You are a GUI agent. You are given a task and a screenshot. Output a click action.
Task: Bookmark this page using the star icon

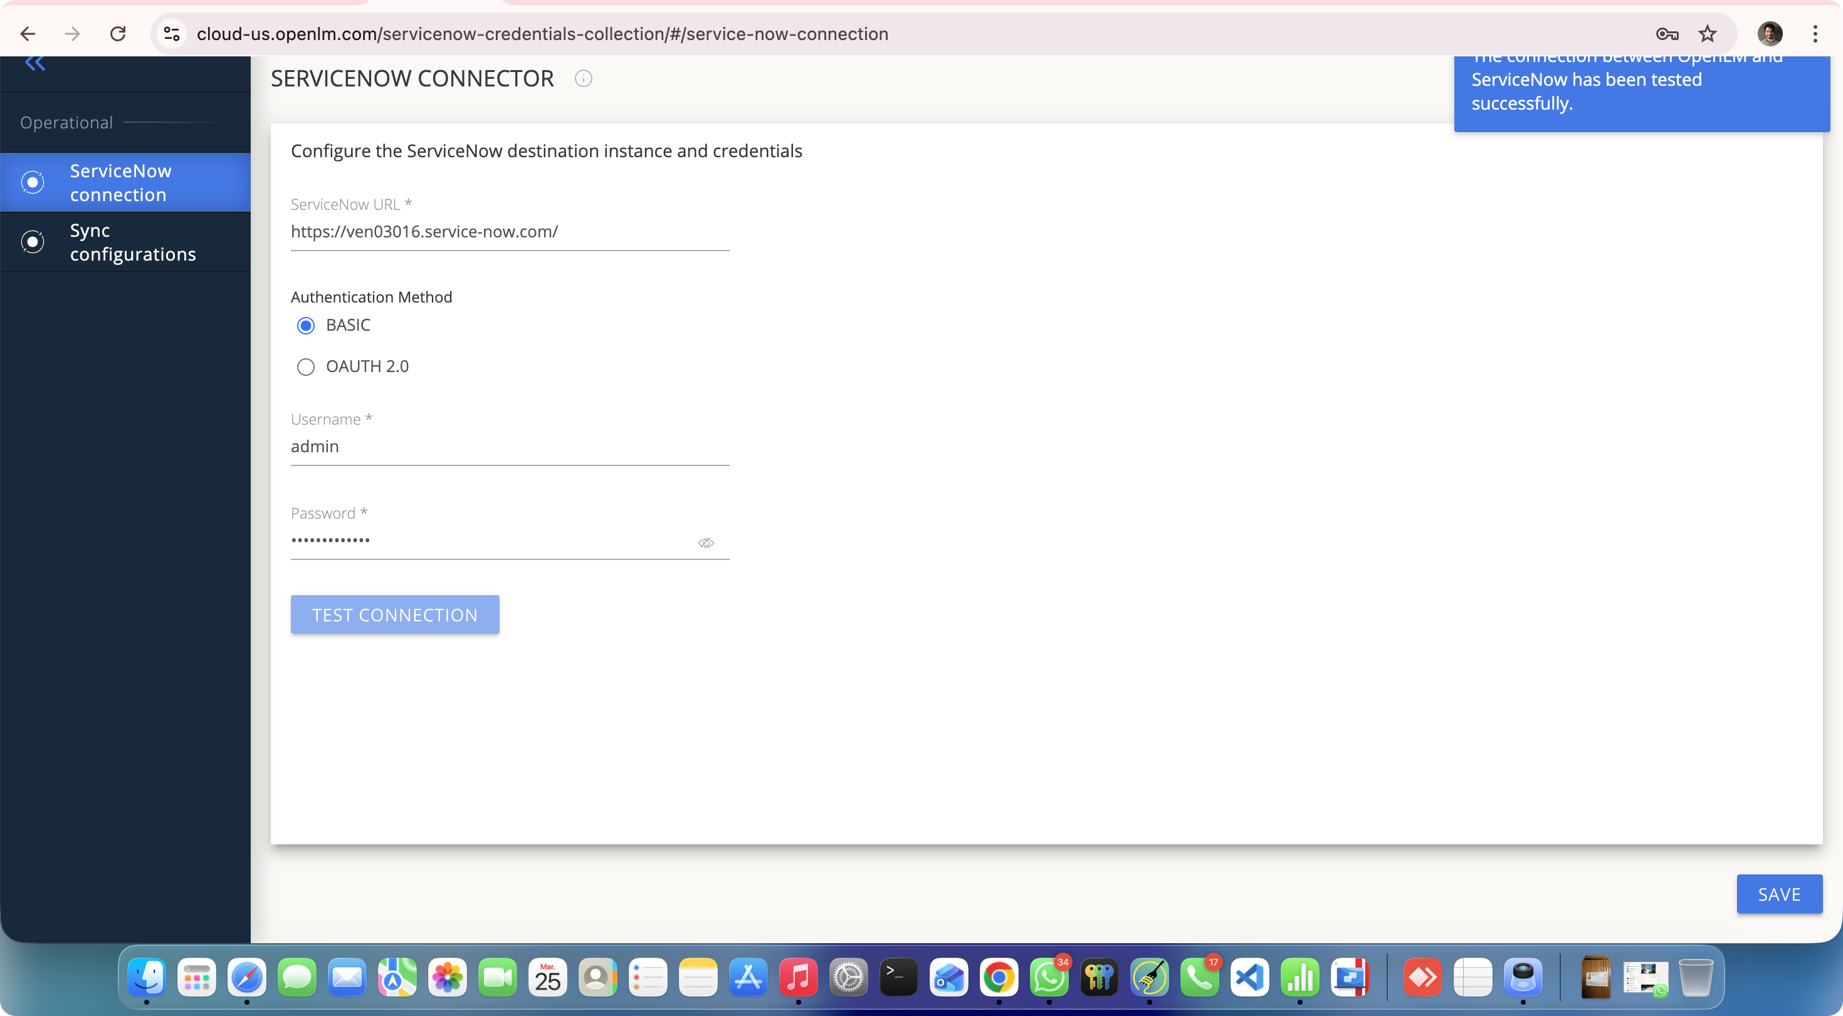1708,34
